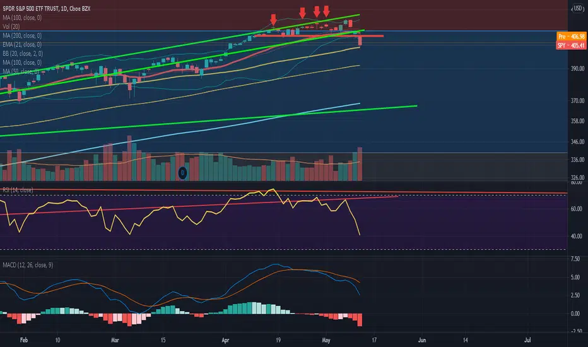Click the Pre 406.98 price label

[x=571, y=37]
